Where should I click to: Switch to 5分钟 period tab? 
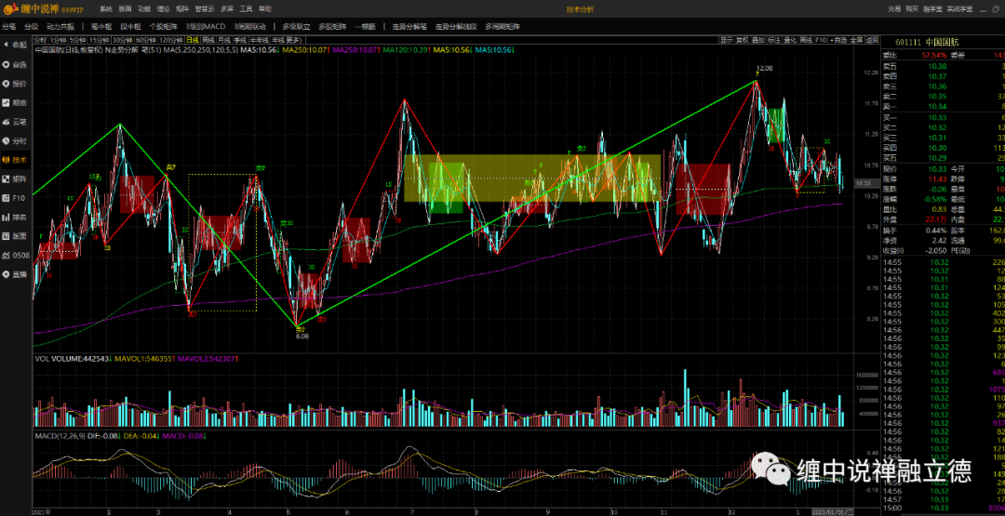pos(77,40)
